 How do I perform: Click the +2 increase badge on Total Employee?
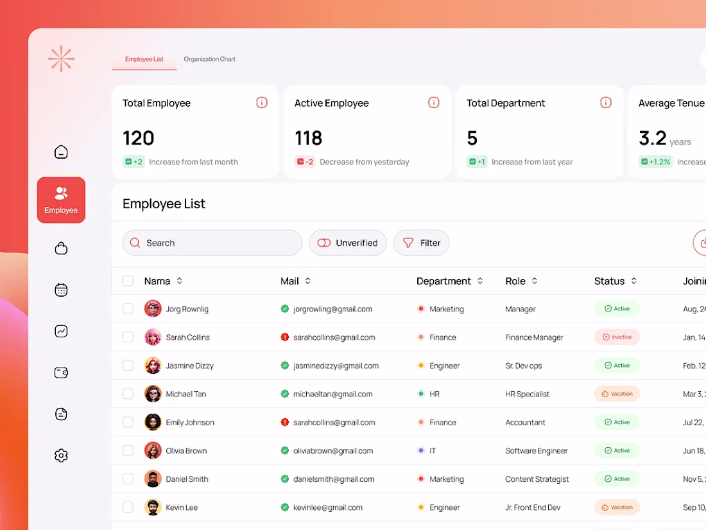[x=133, y=162]
